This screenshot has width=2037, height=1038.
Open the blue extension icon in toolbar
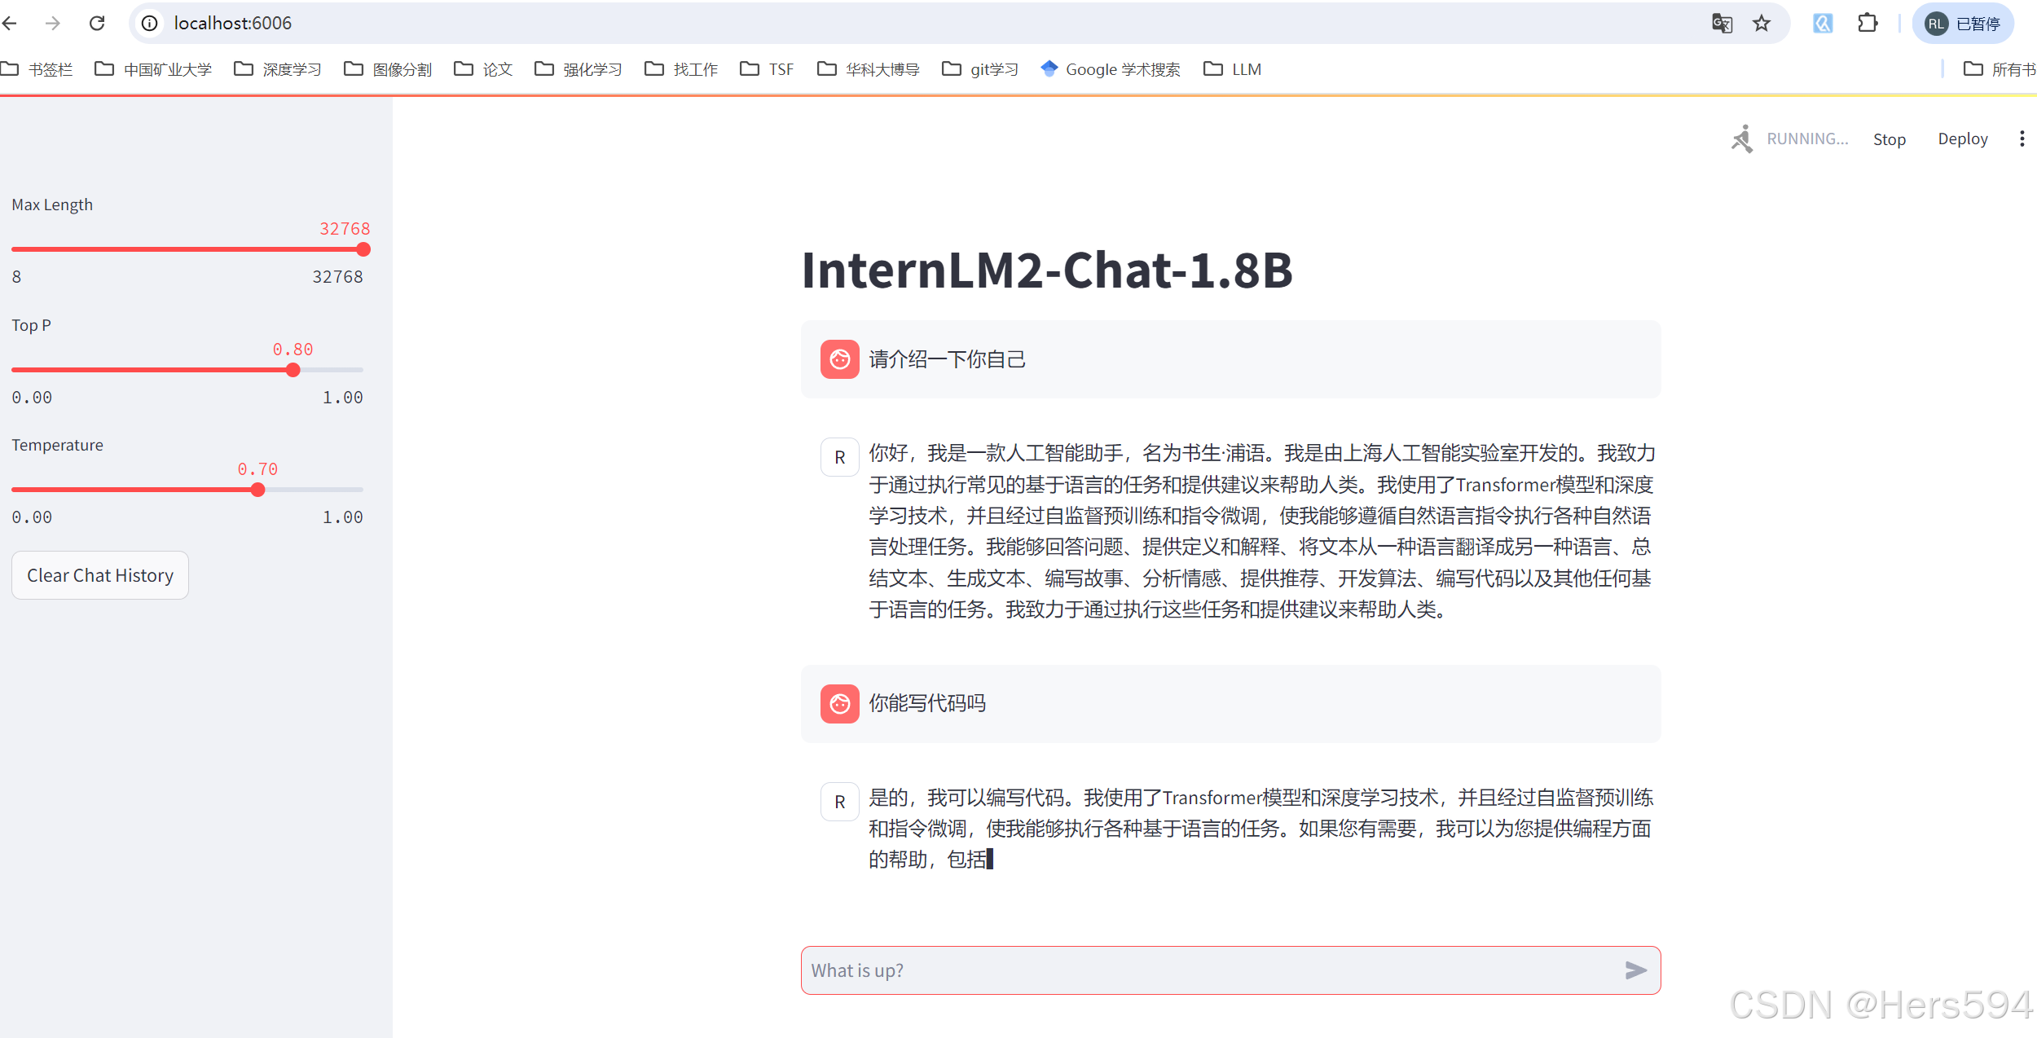pyautogui.click(x=1823, y=23)
